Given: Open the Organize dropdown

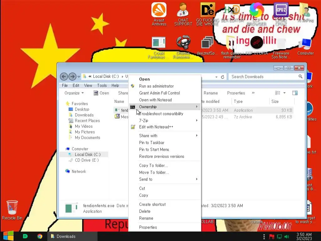Looking at the screenshot, I should click(x=74, y=93).
